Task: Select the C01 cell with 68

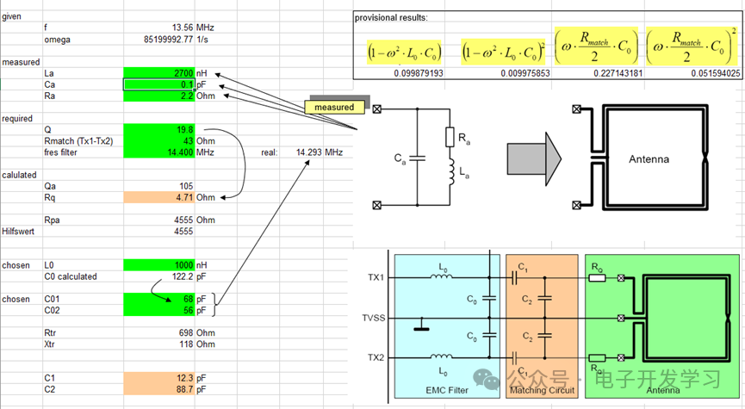Action: 159,298
